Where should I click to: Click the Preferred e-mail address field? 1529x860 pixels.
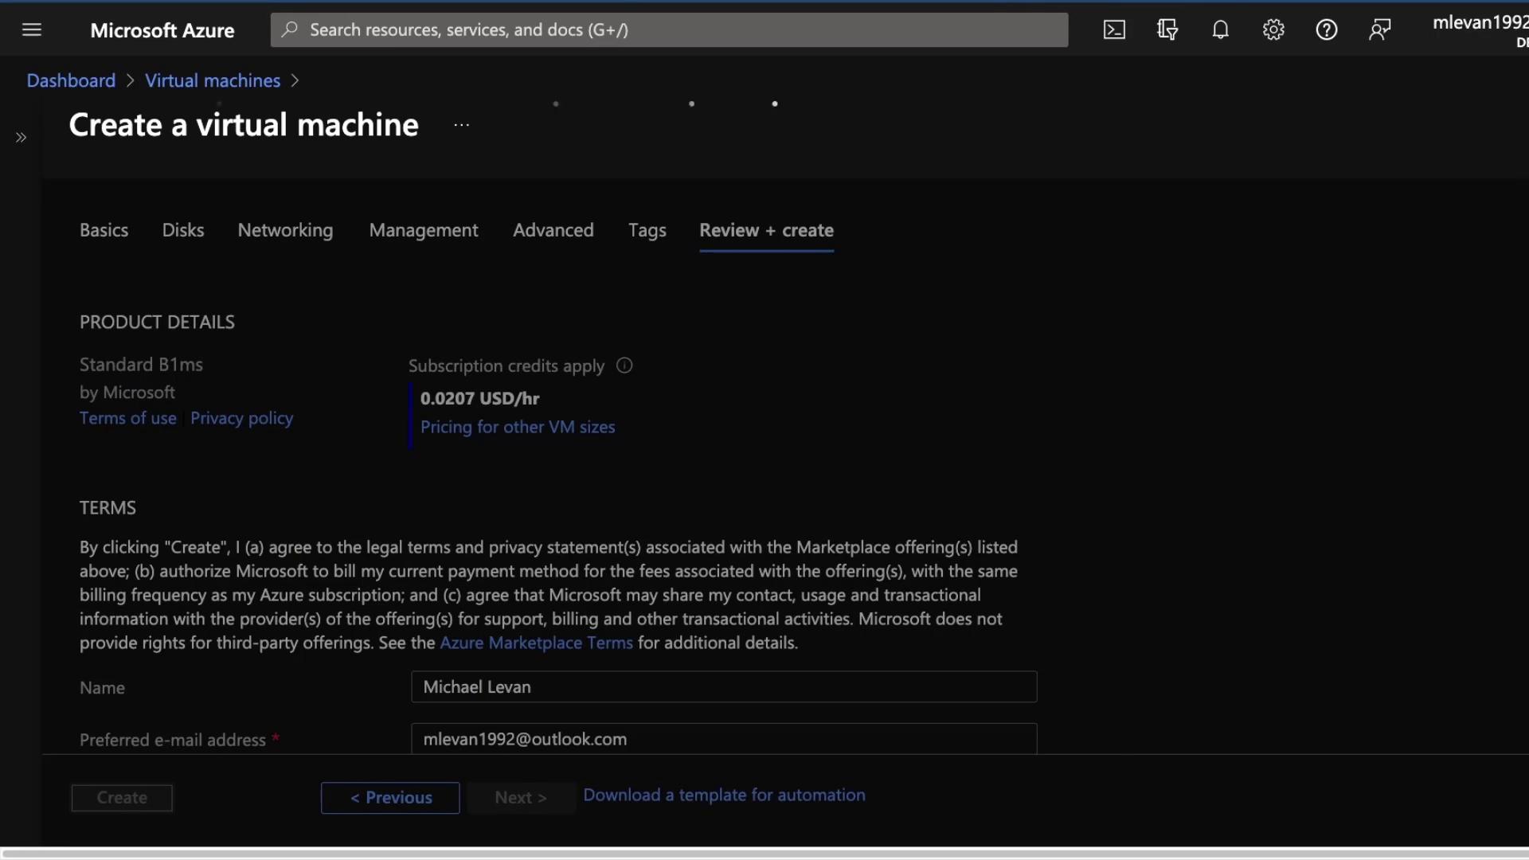coord(723,739)
